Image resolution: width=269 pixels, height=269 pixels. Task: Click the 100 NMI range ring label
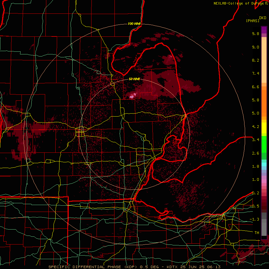coord(134,24)
